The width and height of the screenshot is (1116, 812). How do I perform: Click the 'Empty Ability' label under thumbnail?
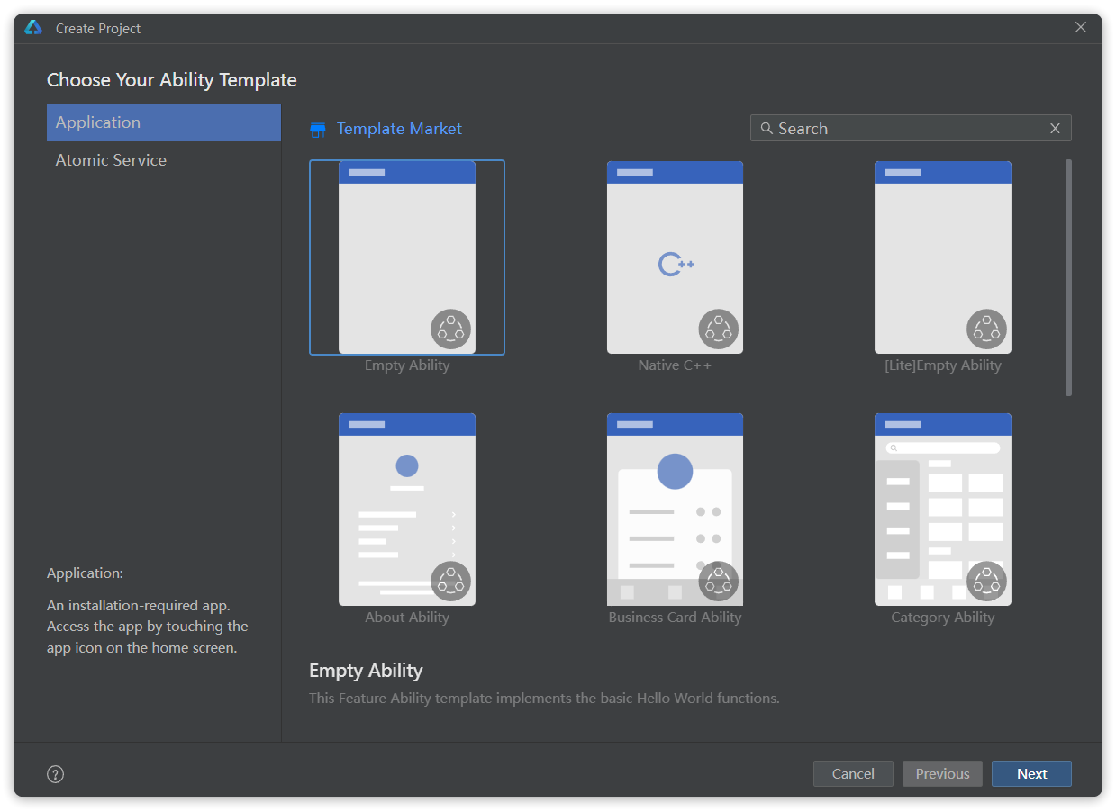click(407, 365)
